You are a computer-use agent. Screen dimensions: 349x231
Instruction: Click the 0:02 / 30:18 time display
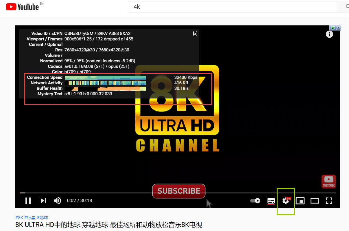click(80, 200)
